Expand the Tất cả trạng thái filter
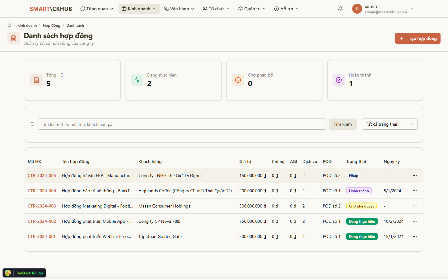 390,124
